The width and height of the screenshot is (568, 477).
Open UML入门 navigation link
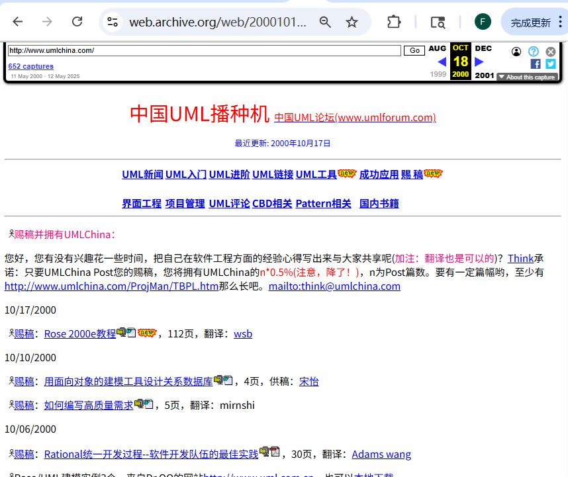(x=186, y=175)
